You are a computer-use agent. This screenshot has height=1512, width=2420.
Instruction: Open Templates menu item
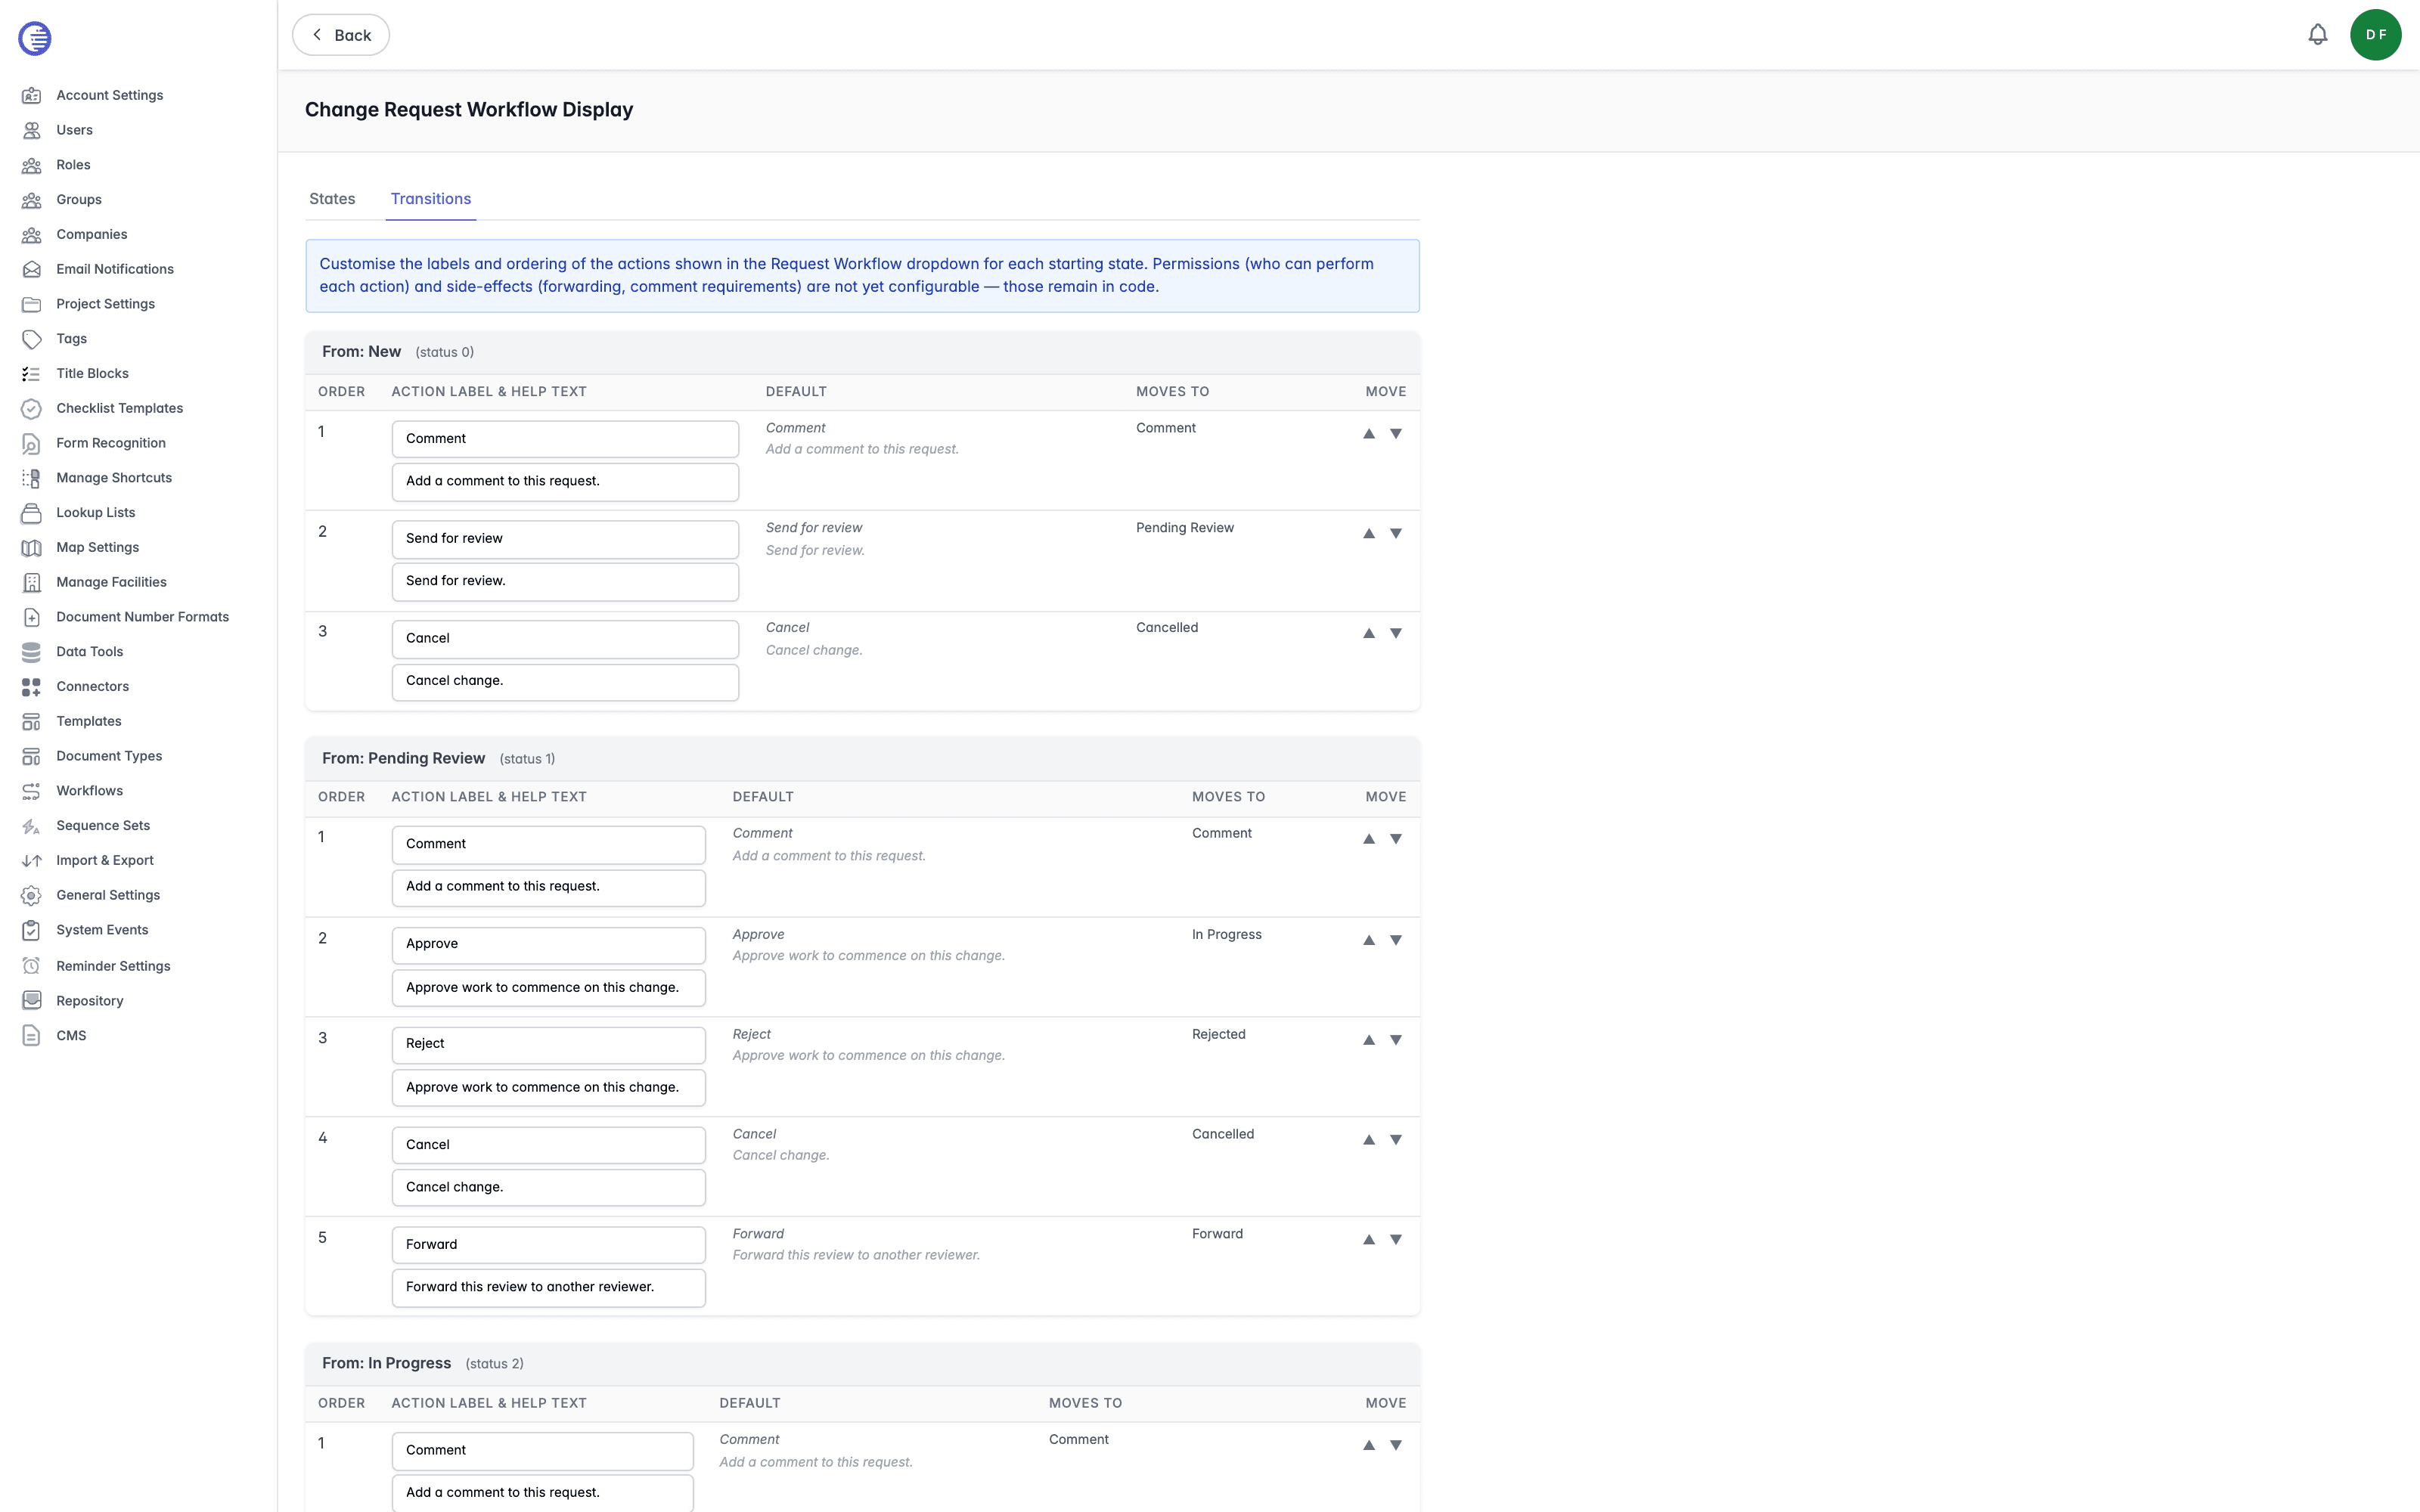(x=89, y=721)
